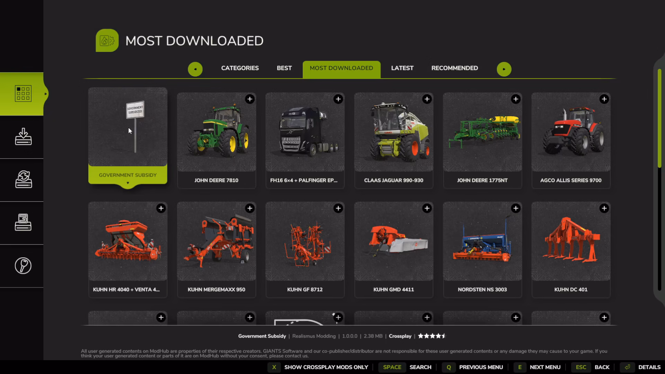Image resolution: width=665 pixels, height=374 pixels.
Task: Click the green vertical scrollbar
Action: click(x=659, y=118)
